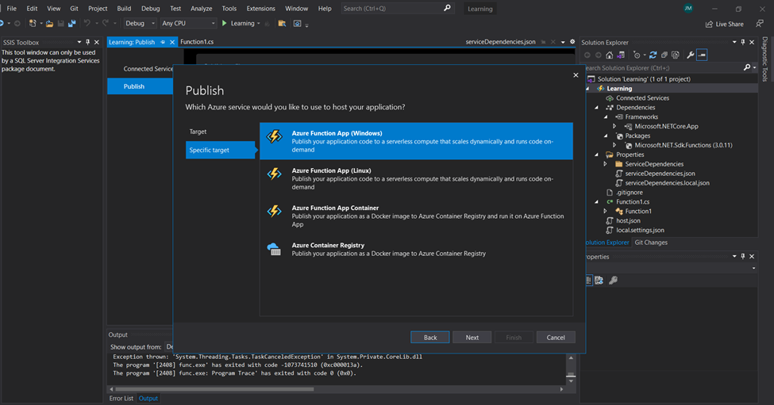
Task: Open the SSIS Toolbox window options dropdown
Action: [x=79, y=42]
